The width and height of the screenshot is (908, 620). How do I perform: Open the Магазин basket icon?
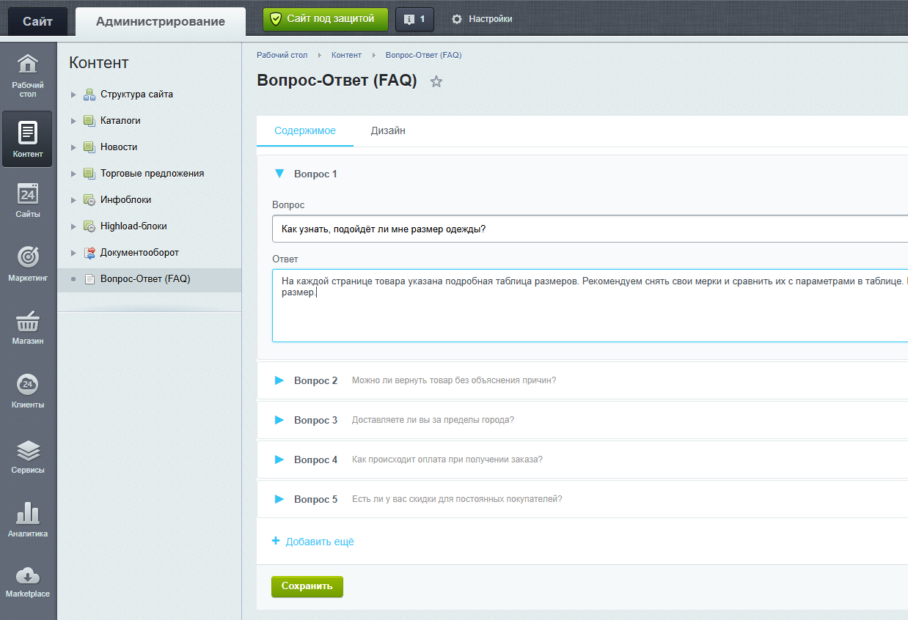27,322
